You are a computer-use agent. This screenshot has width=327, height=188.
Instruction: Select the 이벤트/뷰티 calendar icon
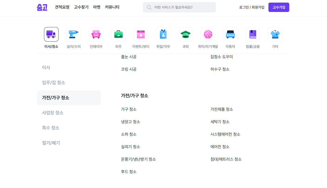(x=141, y=34)
